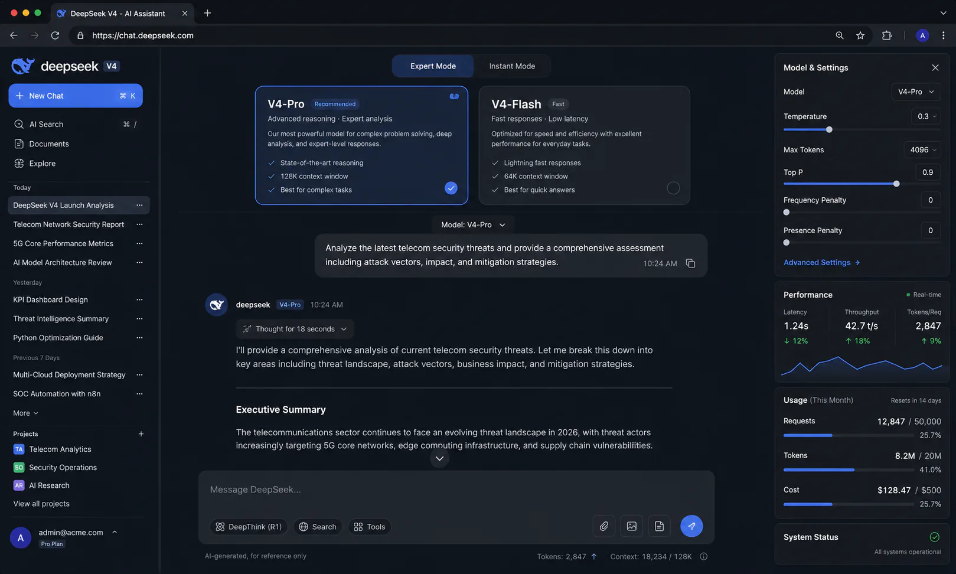Click the deepseek whale logo
The width and height of the screenshot is (956, 574).
coord(23,66)
